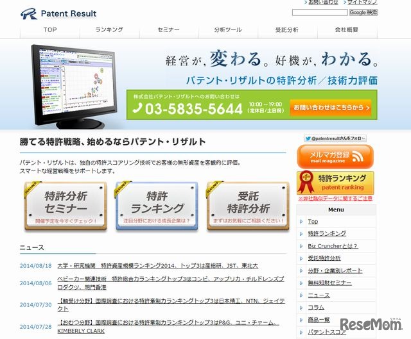
Task: Click the Google 検索 button
Action: coord(363,12)
